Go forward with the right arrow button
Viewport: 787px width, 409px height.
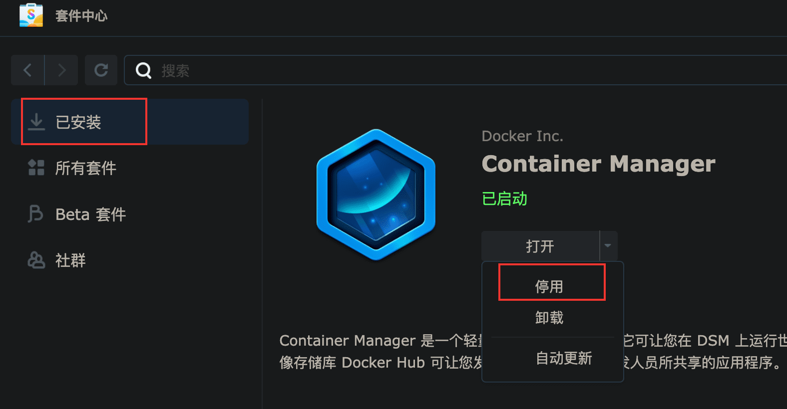61,70
